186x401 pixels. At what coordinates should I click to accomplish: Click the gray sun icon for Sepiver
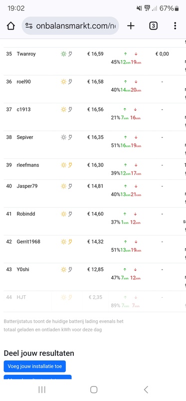[x=64, y=137]
